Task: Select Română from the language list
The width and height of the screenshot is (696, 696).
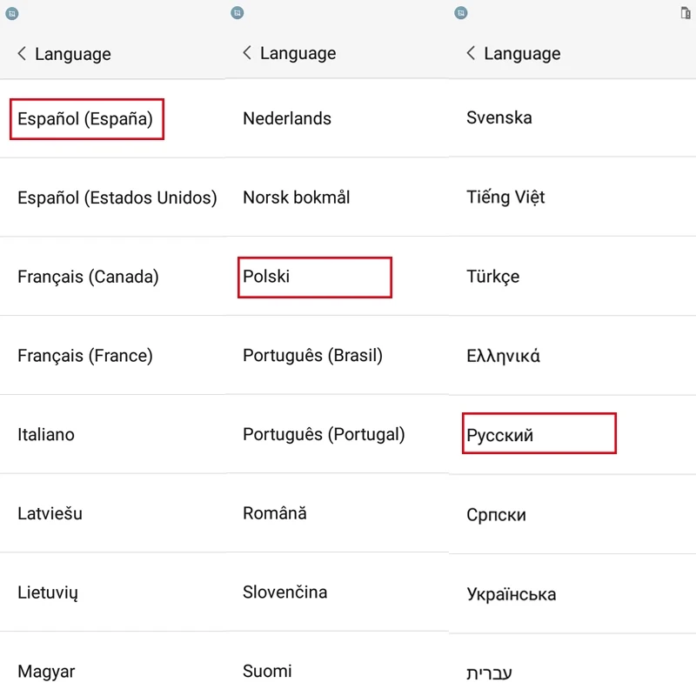Action: [274, 513]
